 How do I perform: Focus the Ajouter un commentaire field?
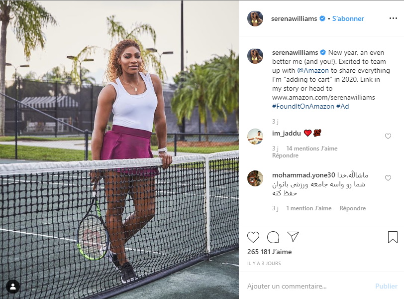pos(308,286)
